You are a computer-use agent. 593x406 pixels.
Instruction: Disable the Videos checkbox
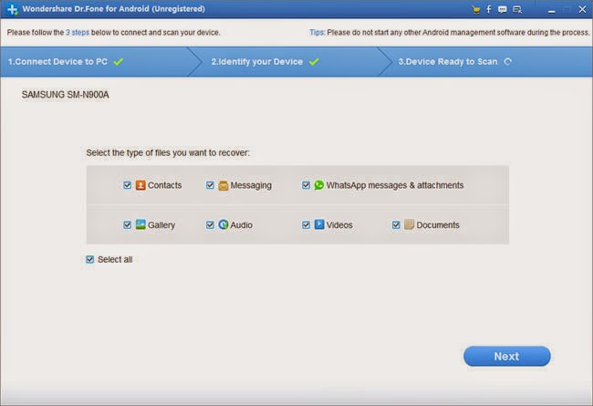coord(306,224)
